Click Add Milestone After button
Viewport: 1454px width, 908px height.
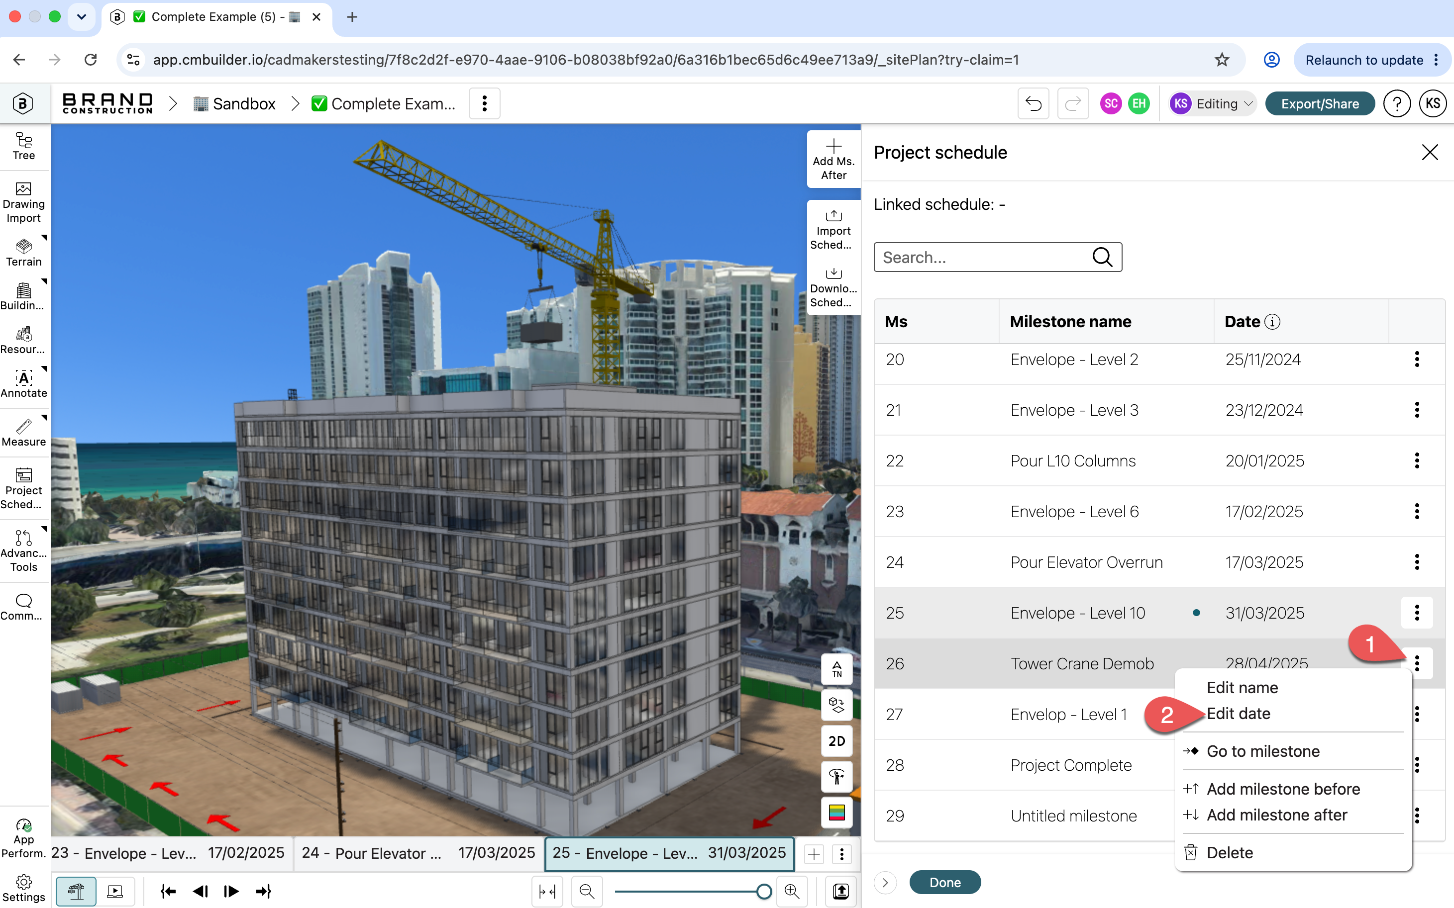[833, 159]
